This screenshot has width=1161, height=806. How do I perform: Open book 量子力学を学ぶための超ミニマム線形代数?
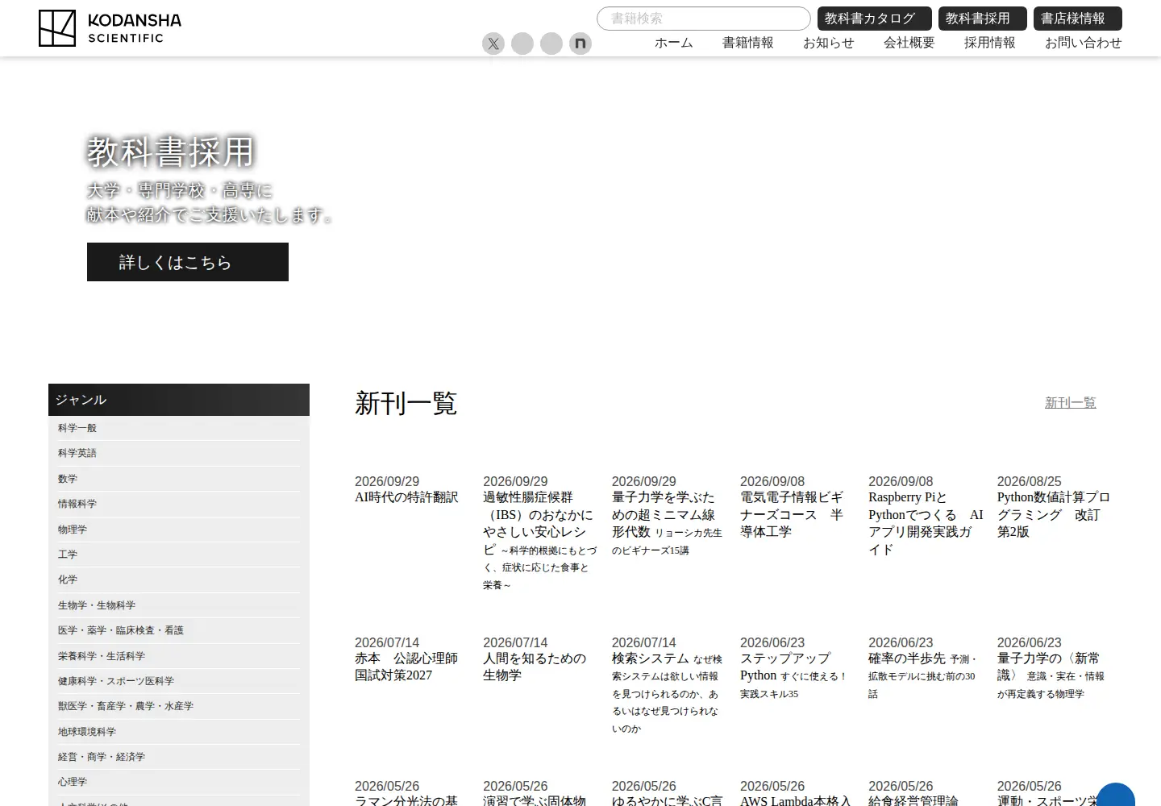pos(667,523)
